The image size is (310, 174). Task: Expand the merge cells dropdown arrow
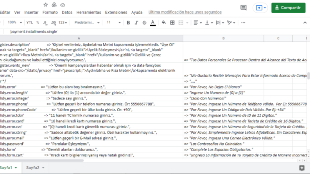[x=187, y=23]
